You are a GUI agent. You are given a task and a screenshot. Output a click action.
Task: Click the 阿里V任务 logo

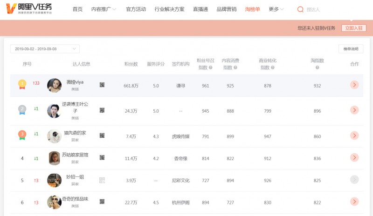pyautogui.click(x=29, y=9)
